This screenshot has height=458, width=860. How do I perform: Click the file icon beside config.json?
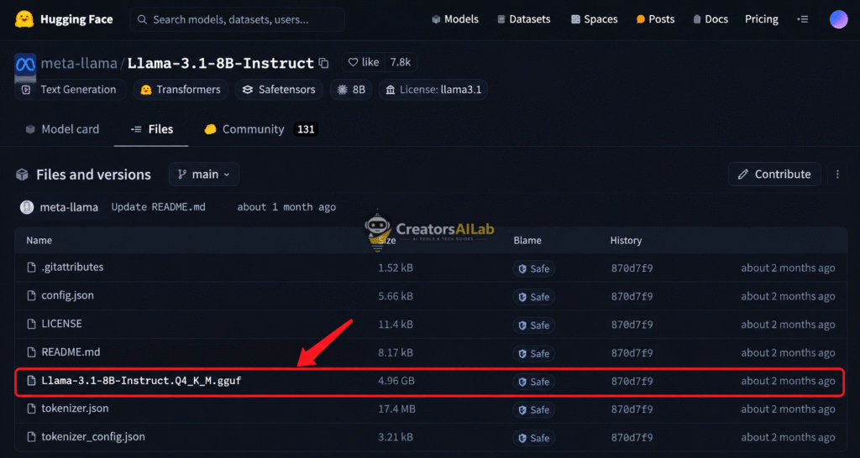click(x=32, y=296)
